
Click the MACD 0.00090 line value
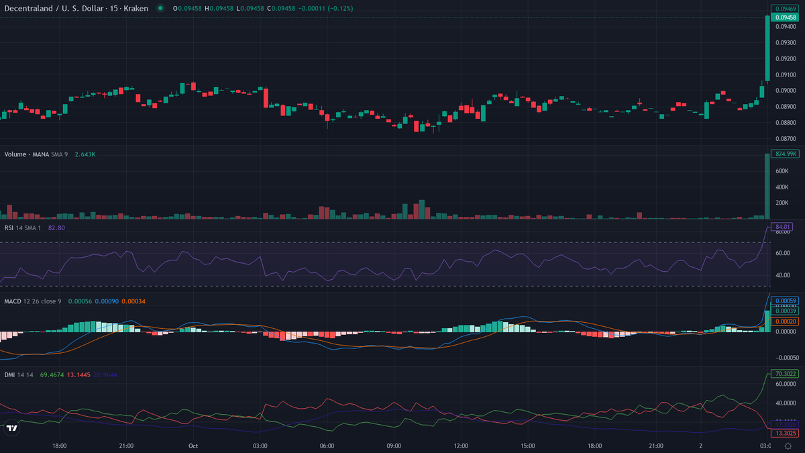(x=106, y=301)
